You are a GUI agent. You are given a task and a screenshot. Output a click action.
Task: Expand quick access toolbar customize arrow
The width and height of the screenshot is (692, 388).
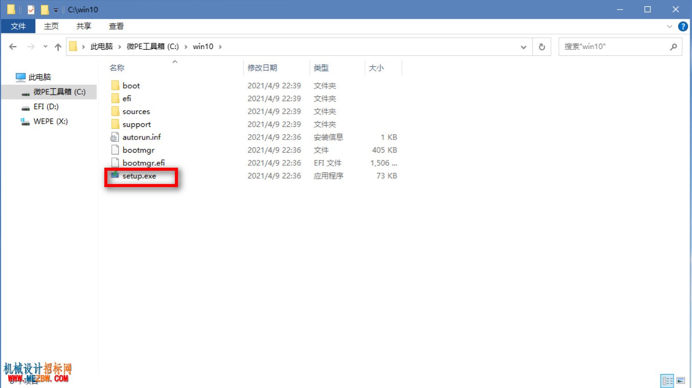(56, 10)
